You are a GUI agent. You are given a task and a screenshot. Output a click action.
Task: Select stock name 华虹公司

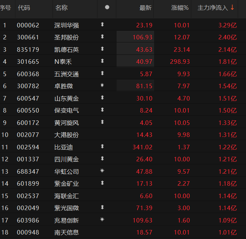click(66, 172)
